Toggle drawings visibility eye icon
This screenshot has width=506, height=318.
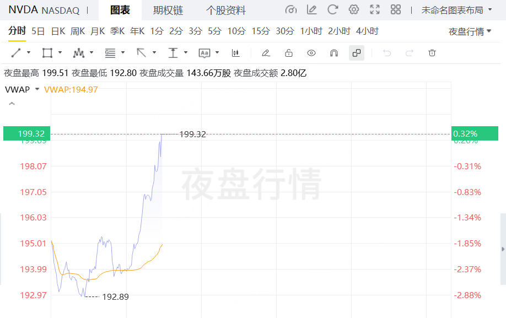pos(311,53)
